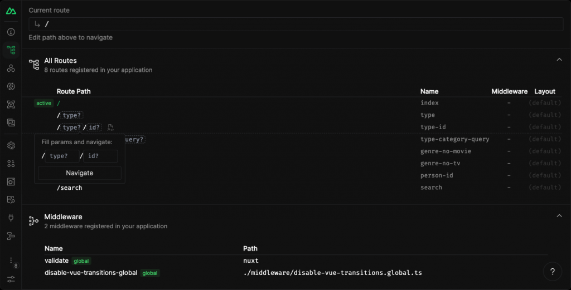
Task: Click the "search" route name cell
Action: (x=431, y=187)
